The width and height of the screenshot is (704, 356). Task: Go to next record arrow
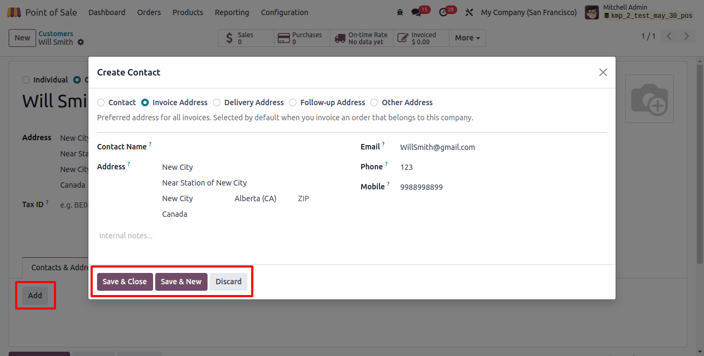coord(686,37)
